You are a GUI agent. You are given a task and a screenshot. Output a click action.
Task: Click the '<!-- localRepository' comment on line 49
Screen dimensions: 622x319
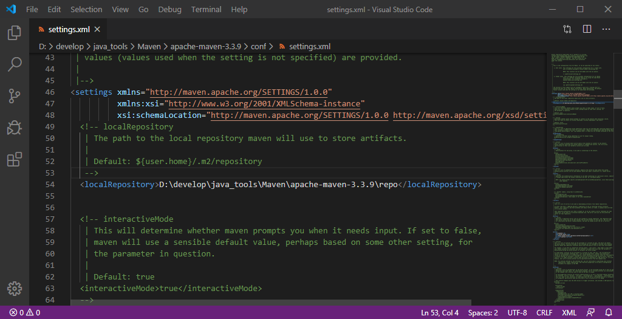tap(126, 126)
